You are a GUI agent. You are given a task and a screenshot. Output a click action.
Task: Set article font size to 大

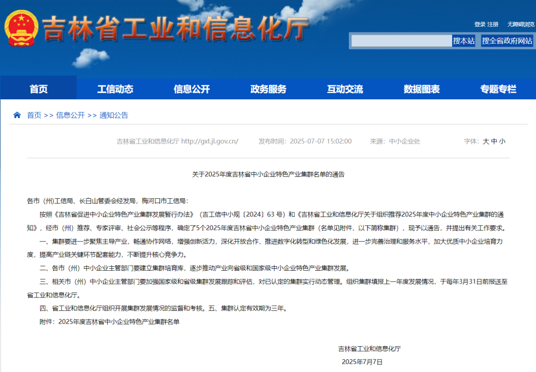click(485, 141)
